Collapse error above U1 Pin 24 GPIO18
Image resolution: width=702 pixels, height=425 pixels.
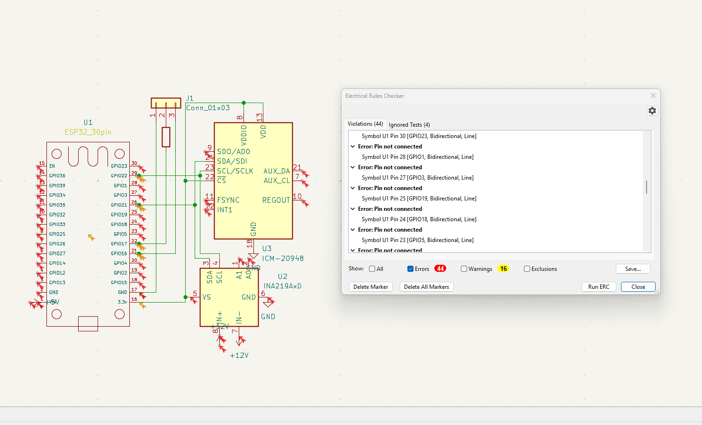[x=353, y=209]
